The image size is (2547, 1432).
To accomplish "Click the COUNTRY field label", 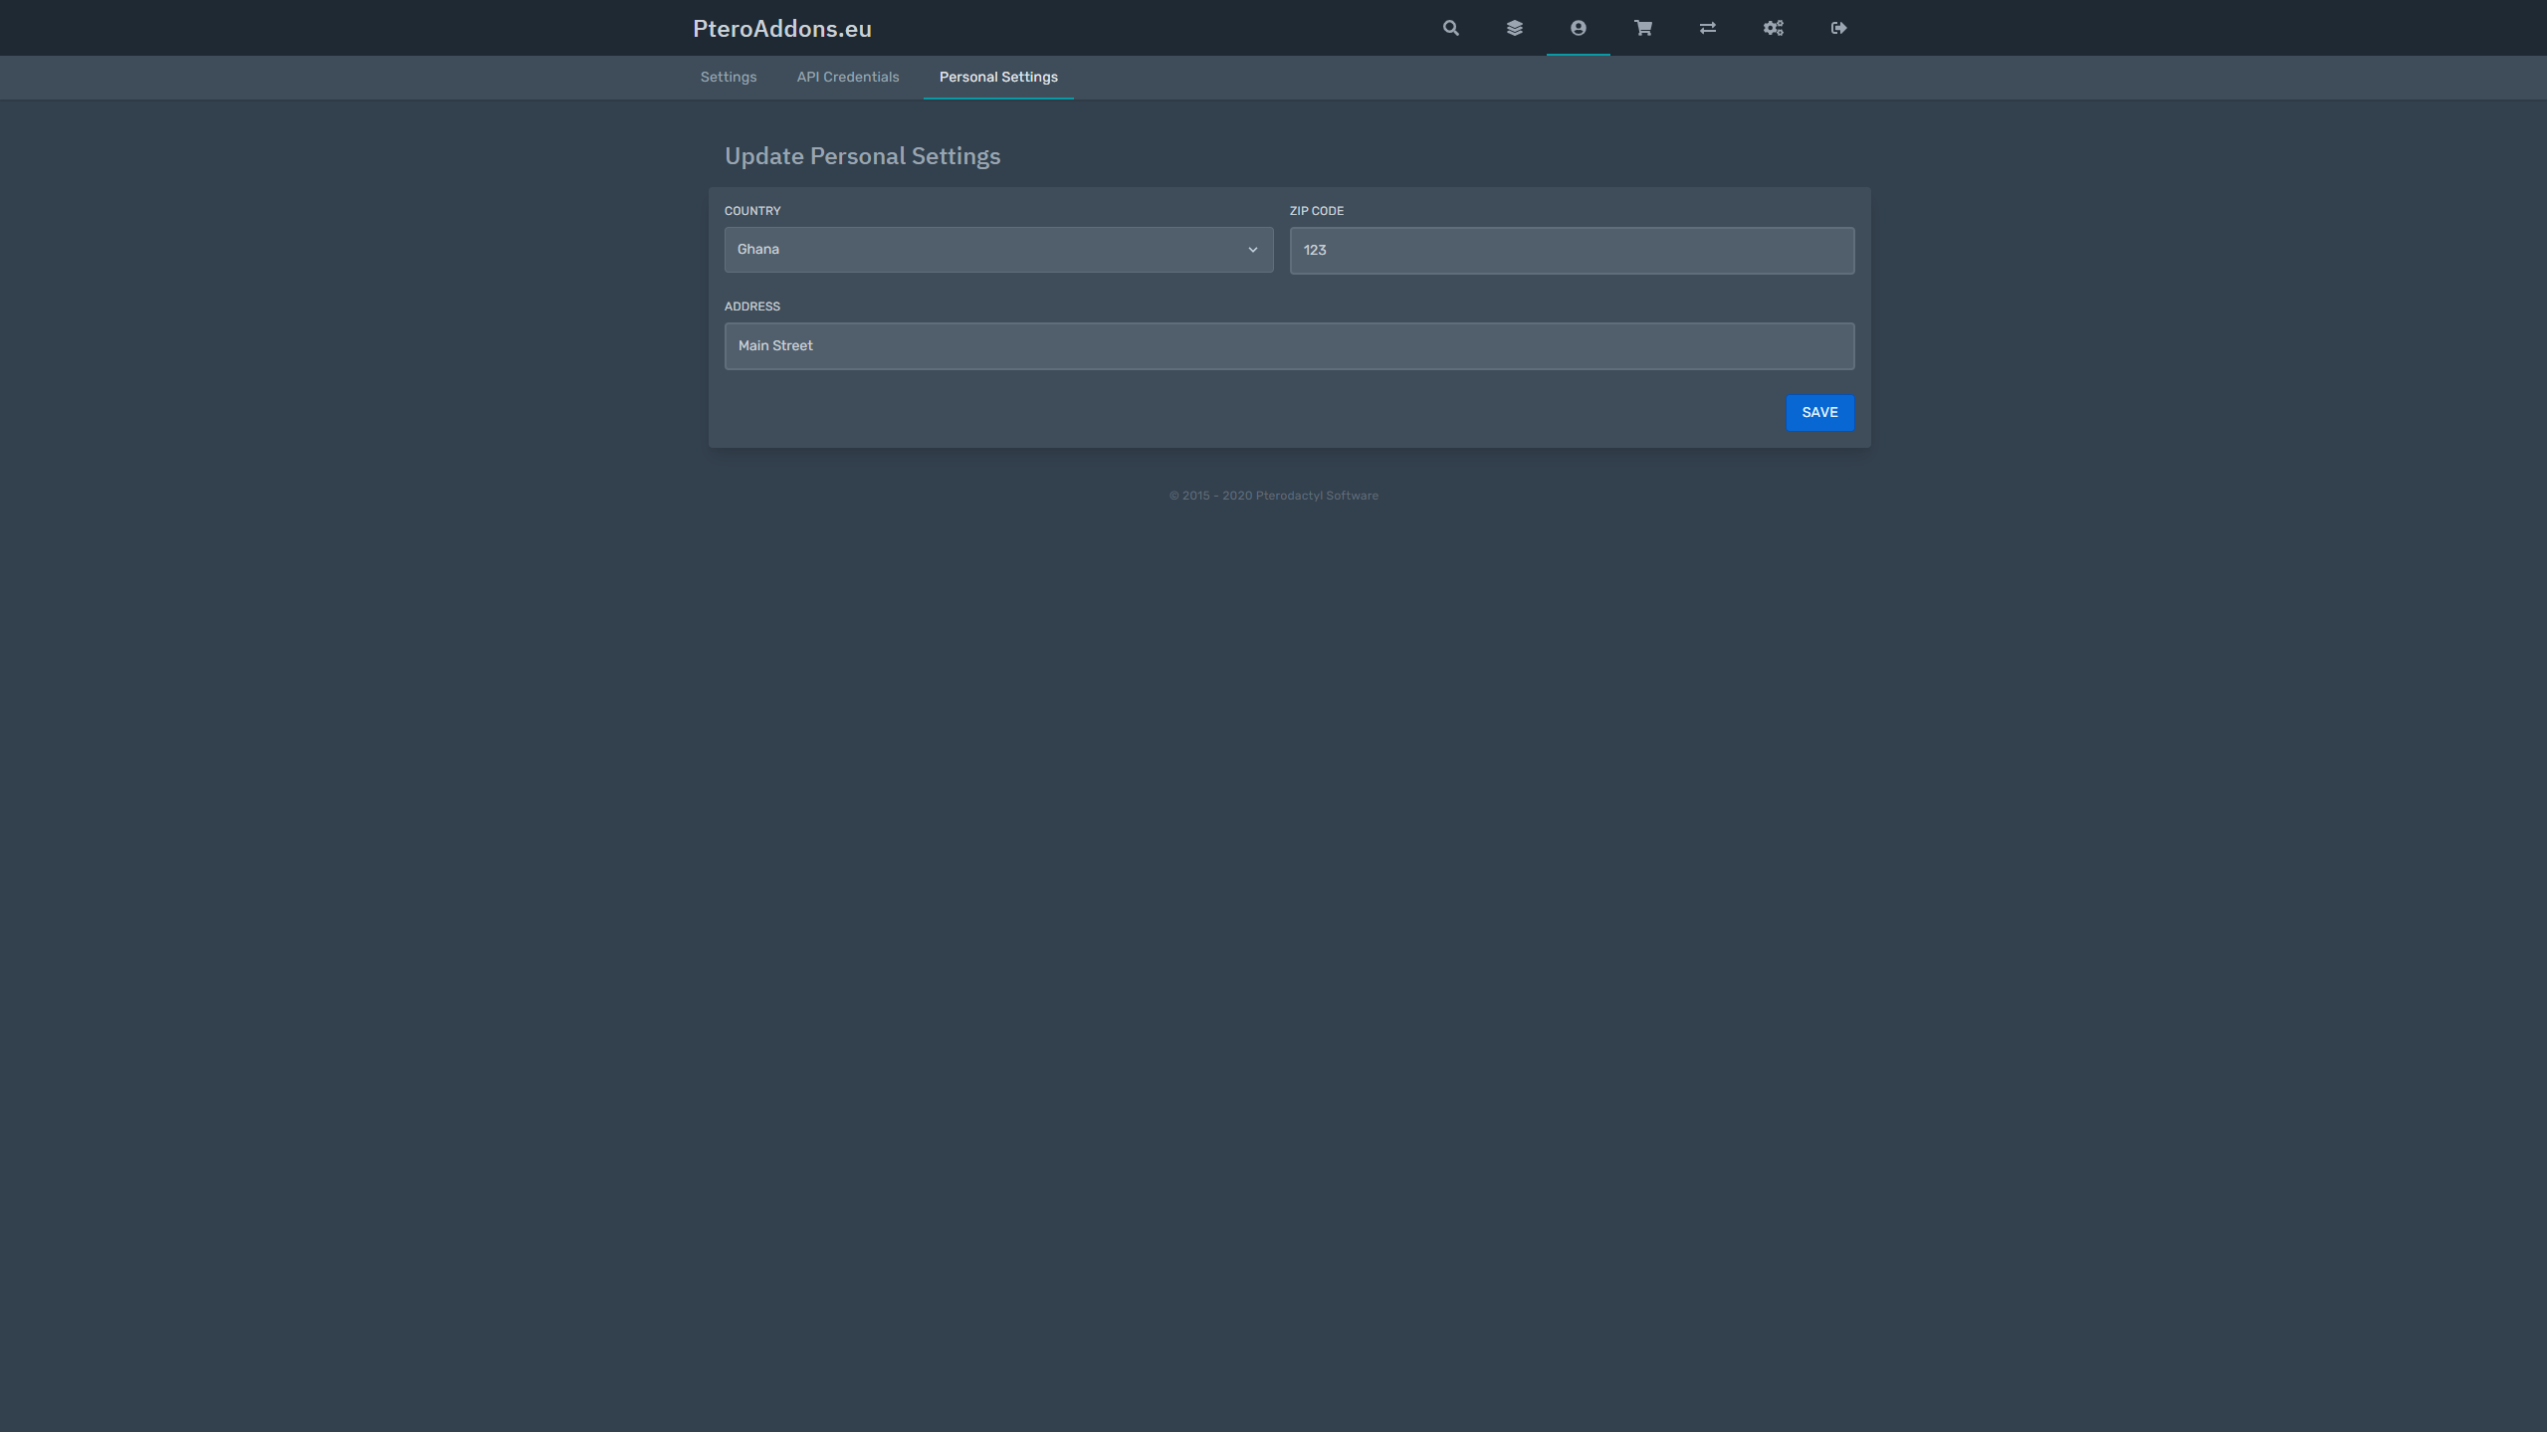I will (x=751, y=211).
